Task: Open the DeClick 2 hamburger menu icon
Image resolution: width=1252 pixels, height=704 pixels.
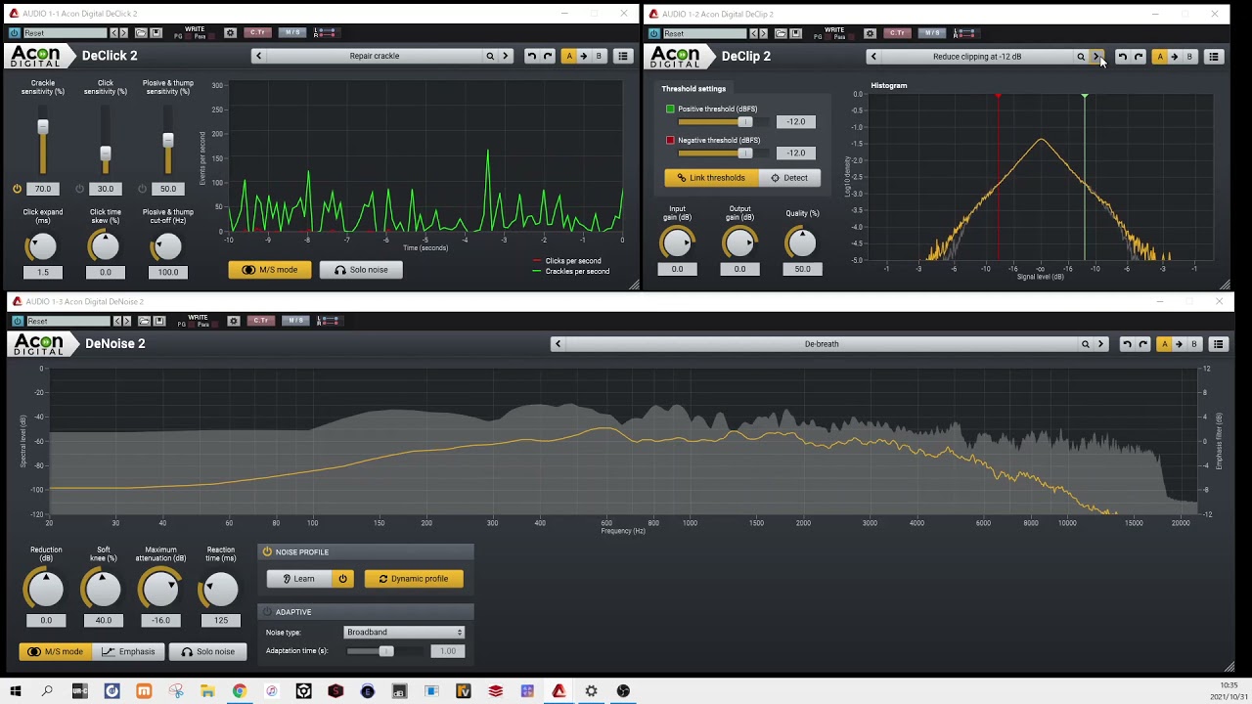Action: (623, 56)
